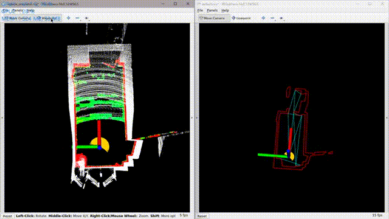The width and height of the screenshot is (389, 219).
Task: Click the remove tool minus icon in right window
Action: pyautogui.click(x=272, y=18)
